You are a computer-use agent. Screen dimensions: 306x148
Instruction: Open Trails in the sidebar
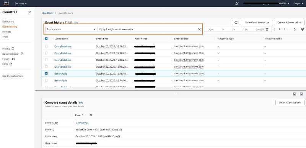[x=5, y=37]
